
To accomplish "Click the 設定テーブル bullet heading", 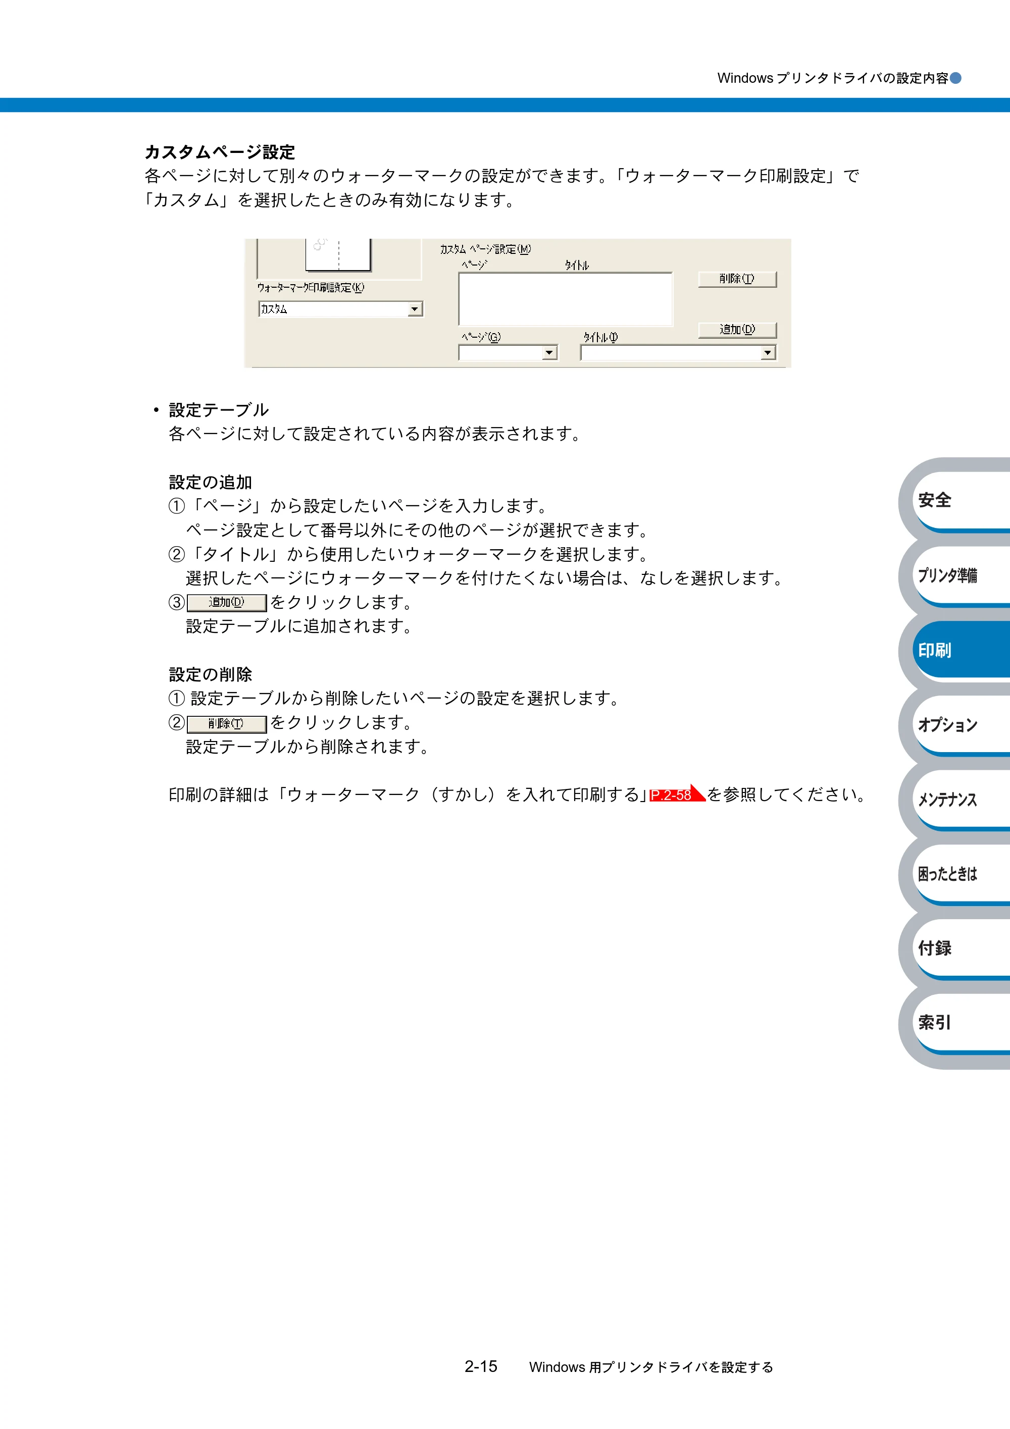I will [x=219, y=410].
